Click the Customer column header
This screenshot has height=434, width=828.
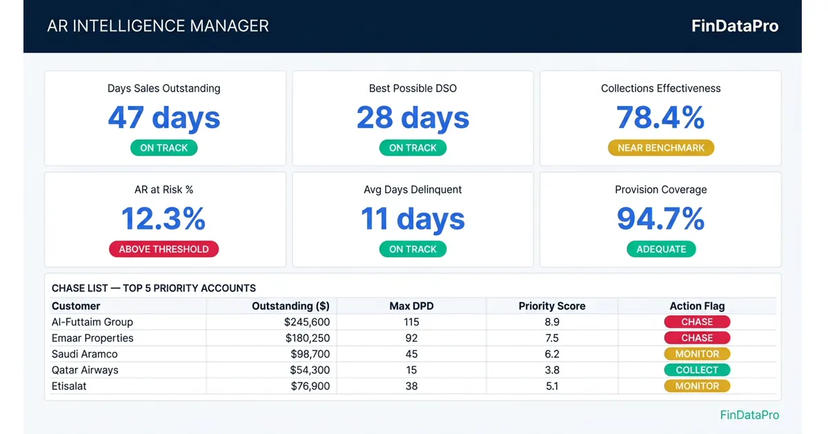tap(76, 306)
